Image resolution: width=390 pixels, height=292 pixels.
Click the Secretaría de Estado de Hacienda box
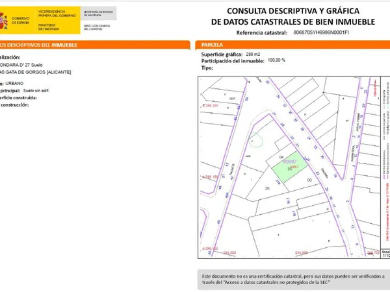click(97, 14)
